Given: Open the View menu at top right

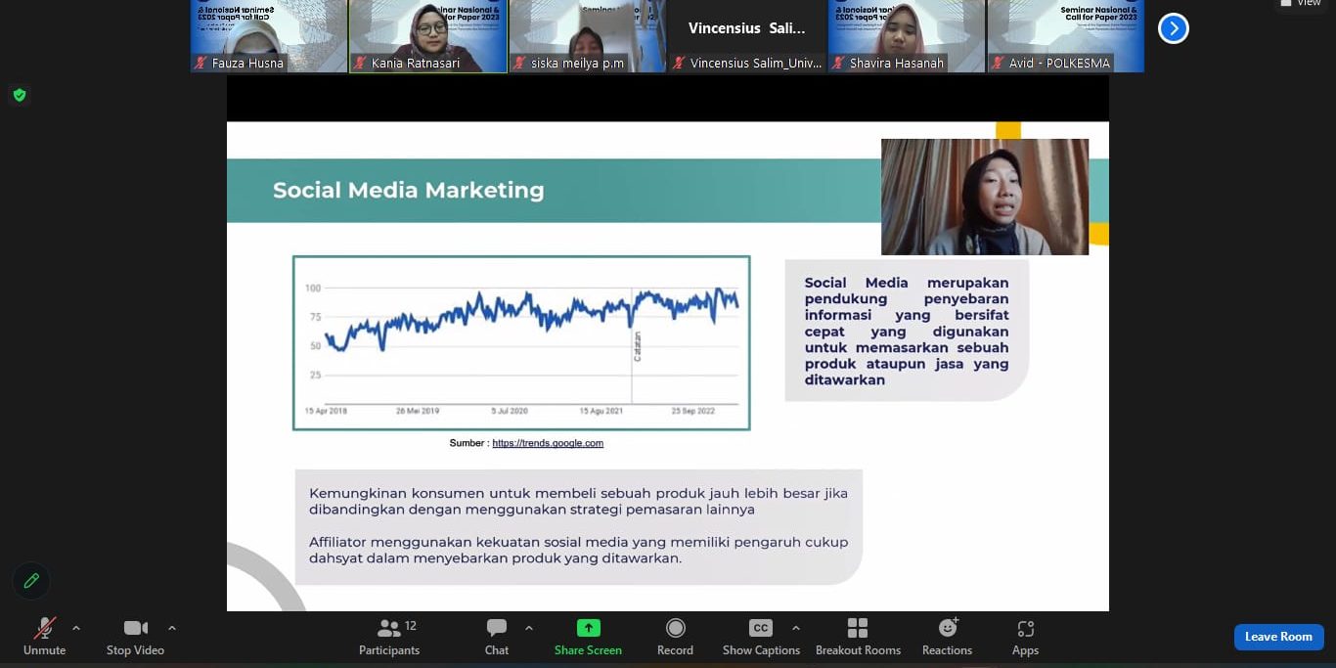Looking at the screenshot, I should 1301,3.
